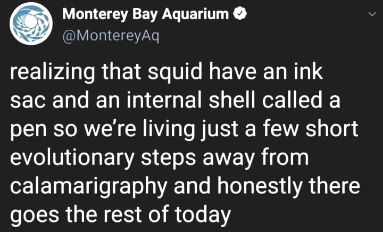Open the tweet options chevron menu
The image size is (383, 232).
click(372, 16)
